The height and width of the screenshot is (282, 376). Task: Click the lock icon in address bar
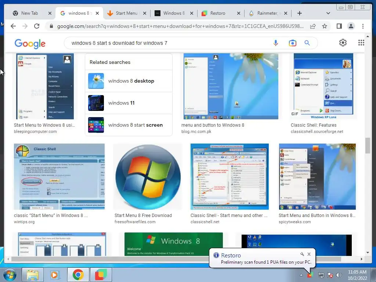pyautogui.click(x=51, y=26)
